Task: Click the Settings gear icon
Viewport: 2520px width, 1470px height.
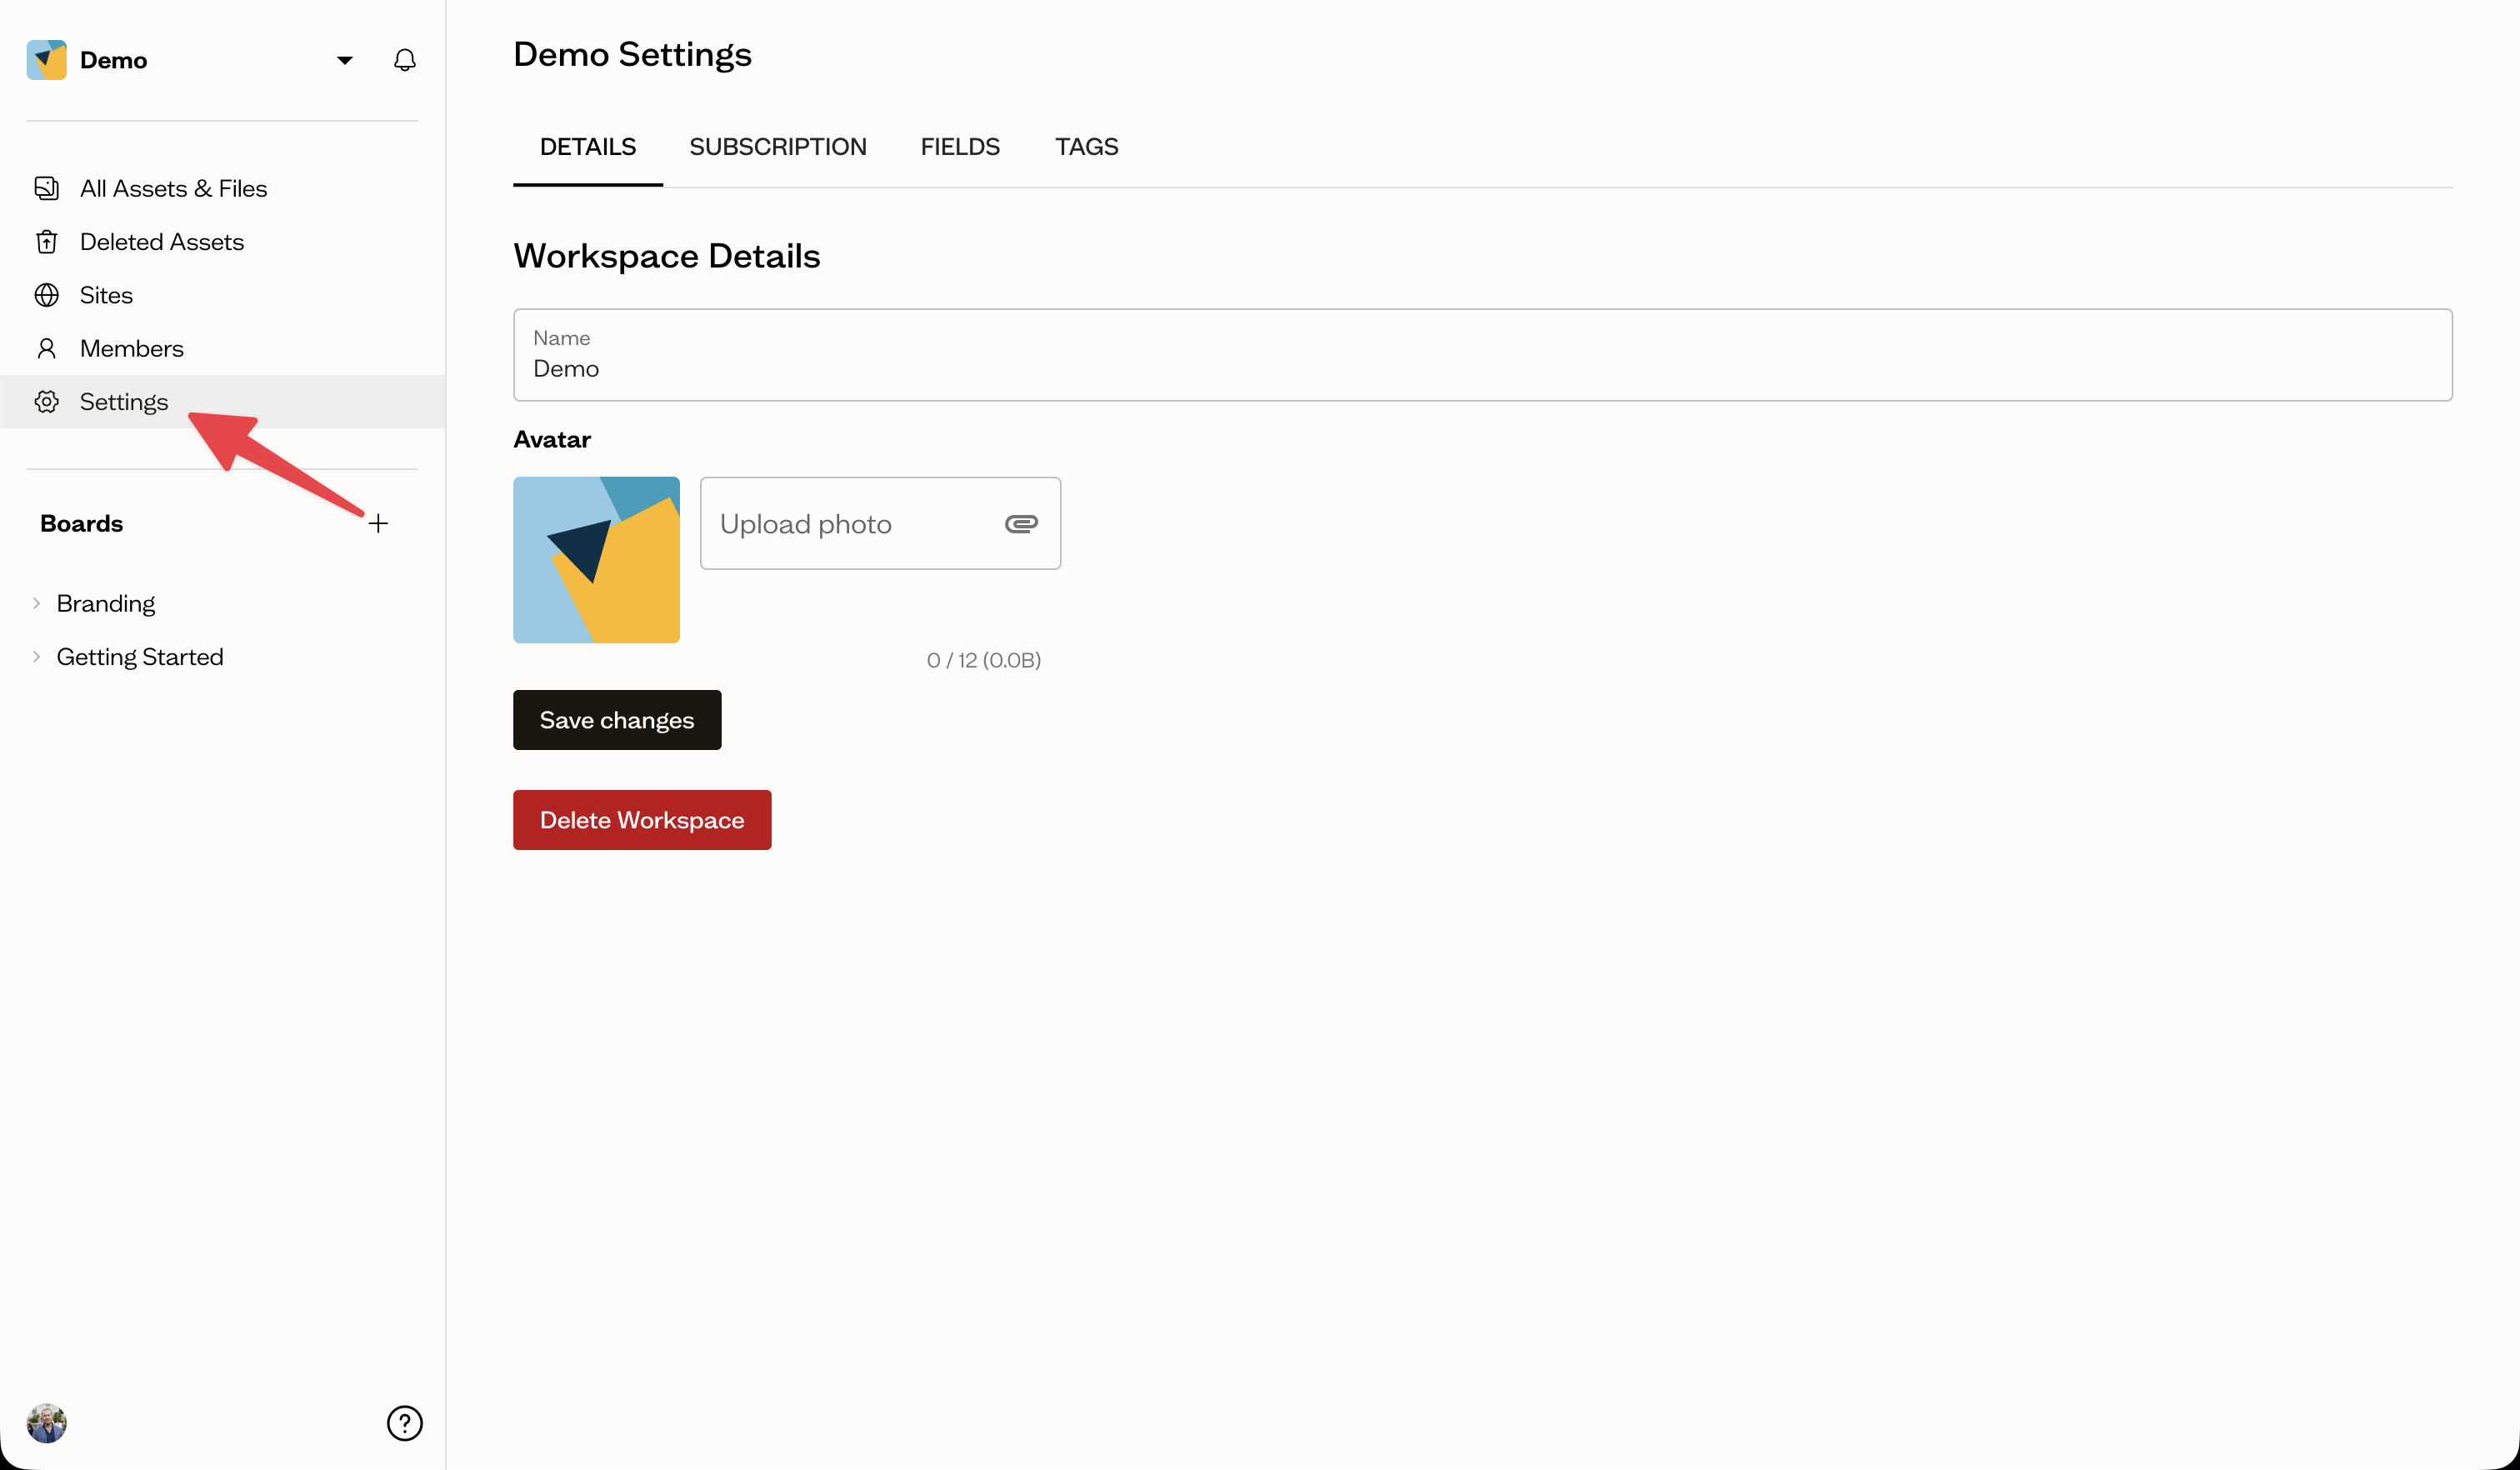Action: (46, 401)
